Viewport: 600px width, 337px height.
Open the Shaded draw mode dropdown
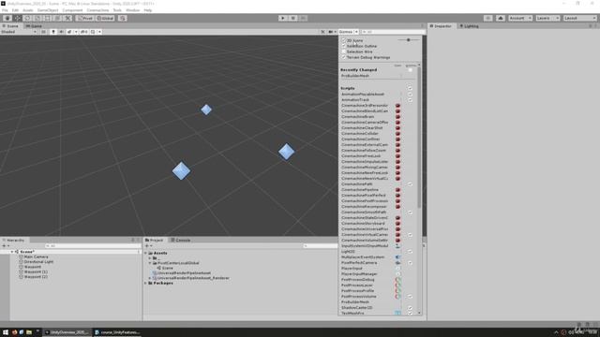point(19,32)
